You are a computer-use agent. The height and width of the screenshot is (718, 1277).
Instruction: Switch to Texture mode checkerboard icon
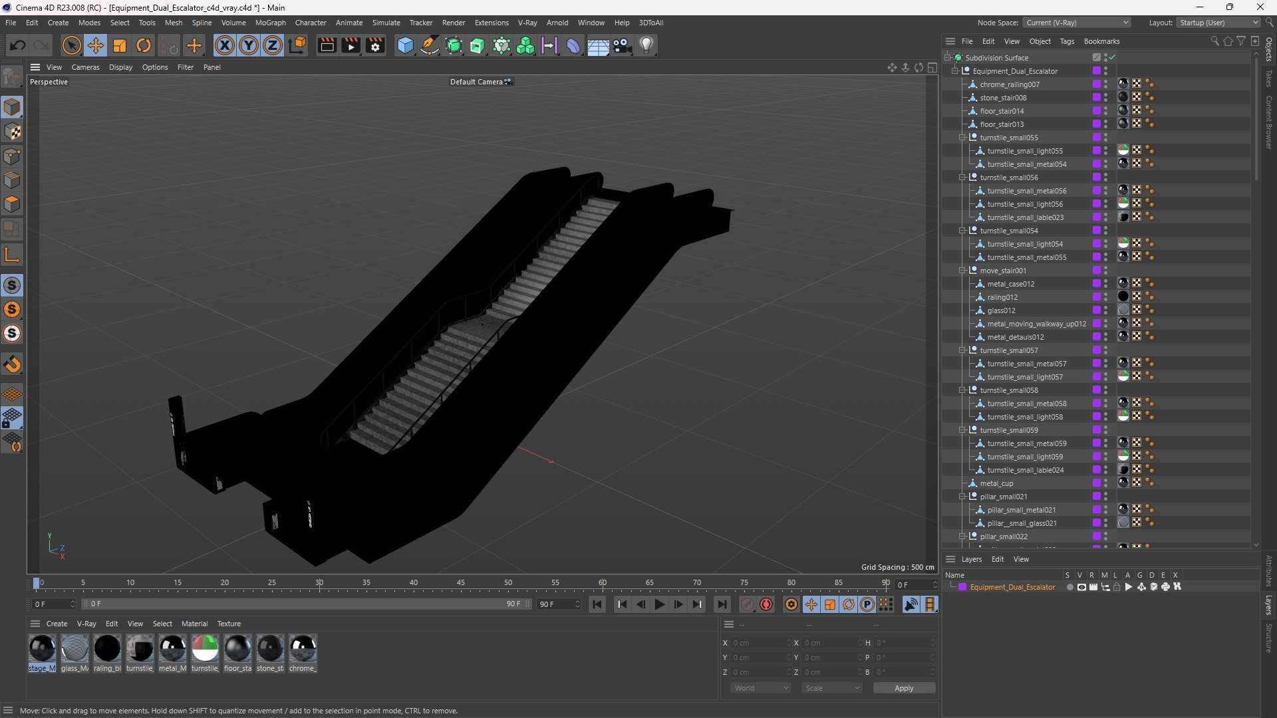[x=12, y=132]
